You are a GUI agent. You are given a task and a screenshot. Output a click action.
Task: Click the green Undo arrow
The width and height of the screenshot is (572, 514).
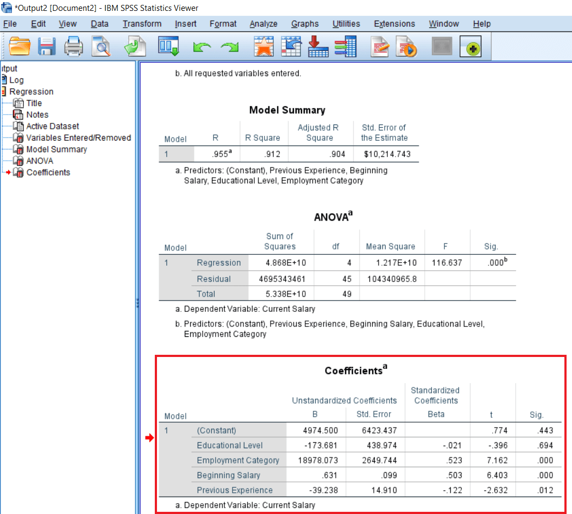(x=202, y=47)
